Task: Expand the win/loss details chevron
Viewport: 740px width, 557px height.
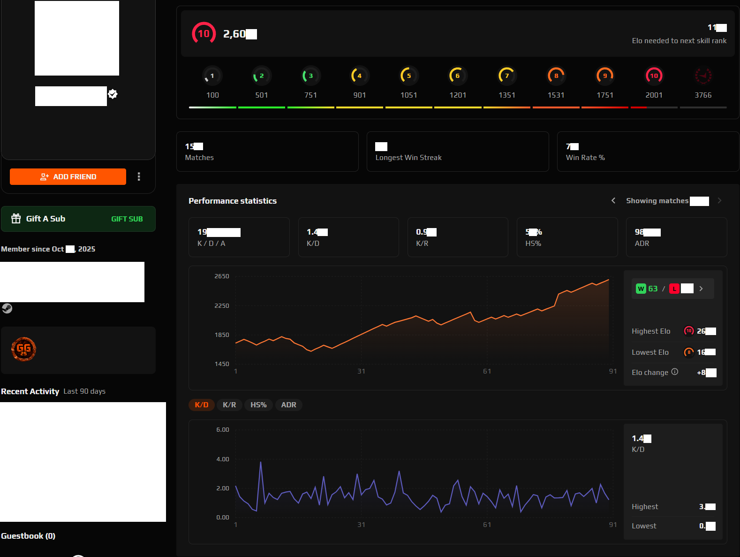Action: pos(701,289)
